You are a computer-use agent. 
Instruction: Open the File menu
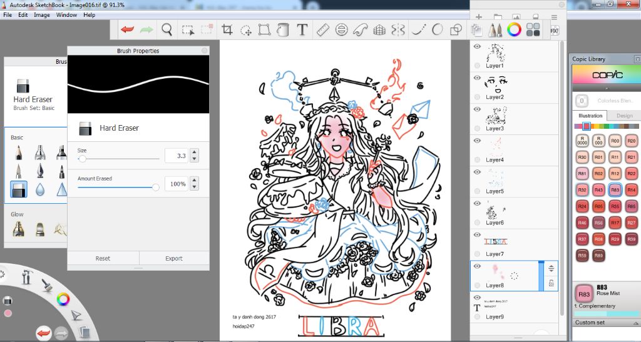(8, 14)
